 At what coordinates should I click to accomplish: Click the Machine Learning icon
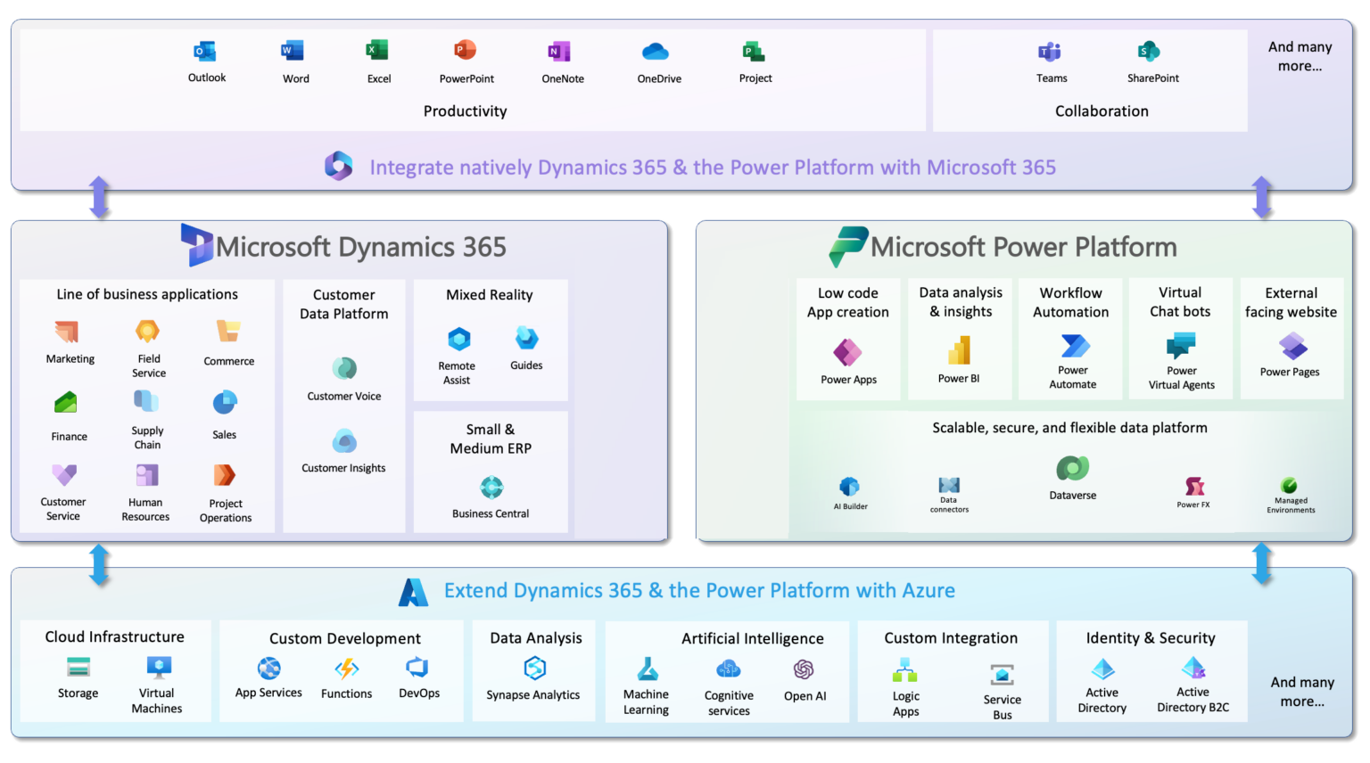pos(648,669)
